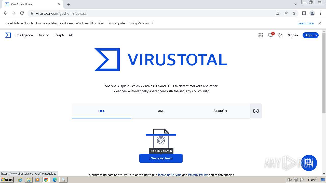Click the Sign up button
326x183 pixels.
(x=310, y=35)
